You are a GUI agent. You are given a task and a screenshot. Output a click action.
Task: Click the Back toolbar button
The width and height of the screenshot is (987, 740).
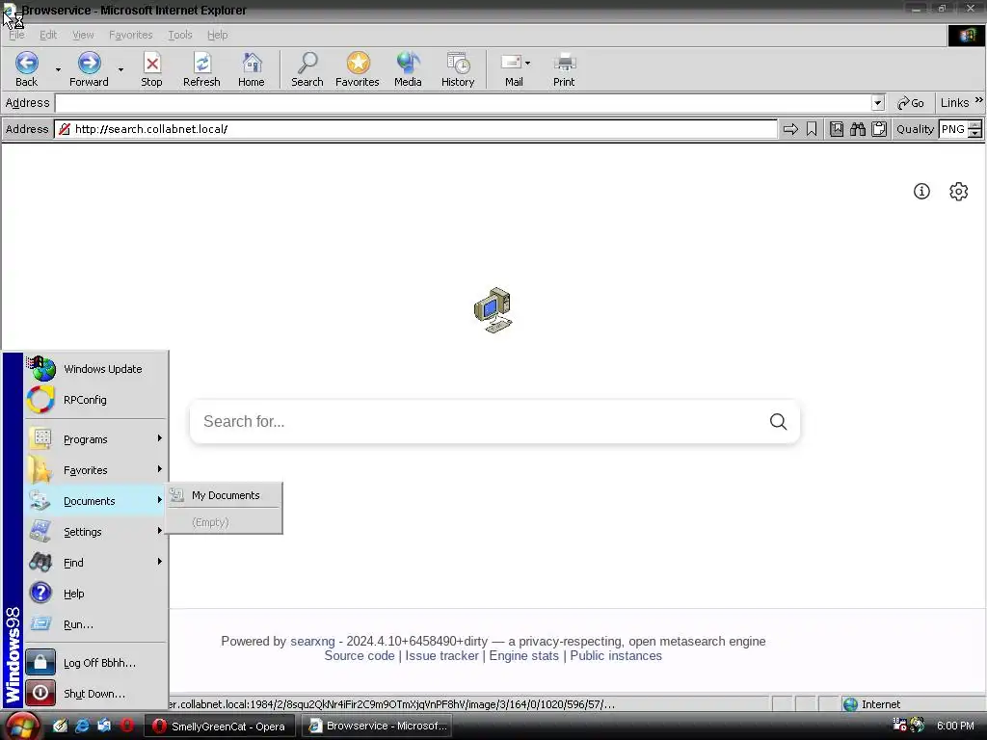point(26,69)
